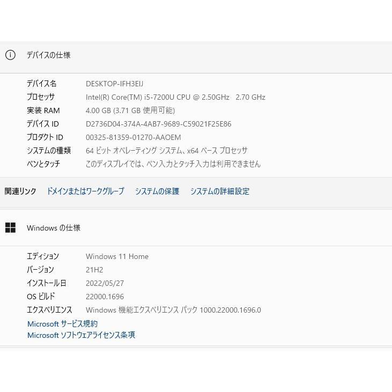
Task: Select product ID 00325-81359-01270-AAOEM
Action: (x=133, y=137)
